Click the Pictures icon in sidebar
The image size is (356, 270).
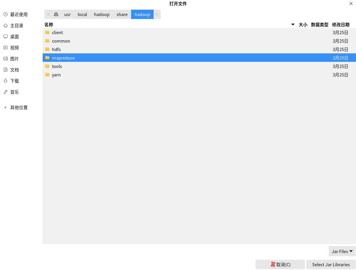(x=6, y=59)
